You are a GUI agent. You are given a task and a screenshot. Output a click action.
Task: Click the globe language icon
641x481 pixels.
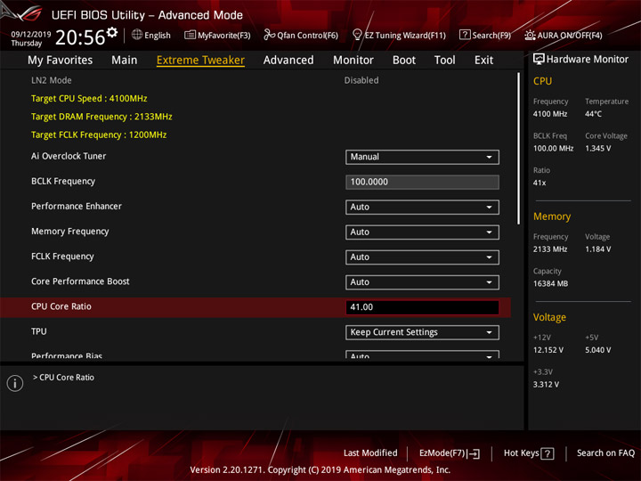click(137, 35)
